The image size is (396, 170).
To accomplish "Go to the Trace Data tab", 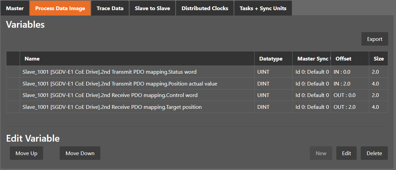I will point(110,8).
